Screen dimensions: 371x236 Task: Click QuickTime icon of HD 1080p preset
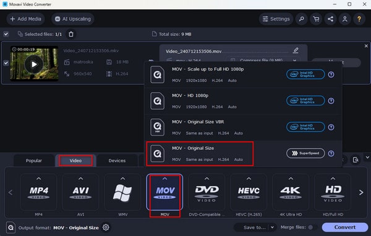(x=157, y=101)
